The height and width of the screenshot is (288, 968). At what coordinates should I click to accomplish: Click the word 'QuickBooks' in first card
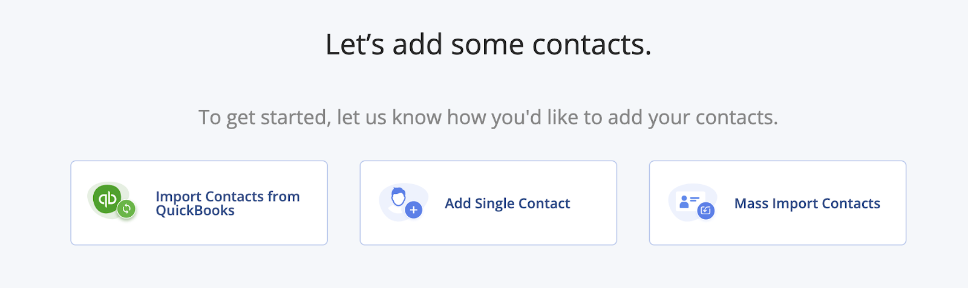[x=195, y=211]
